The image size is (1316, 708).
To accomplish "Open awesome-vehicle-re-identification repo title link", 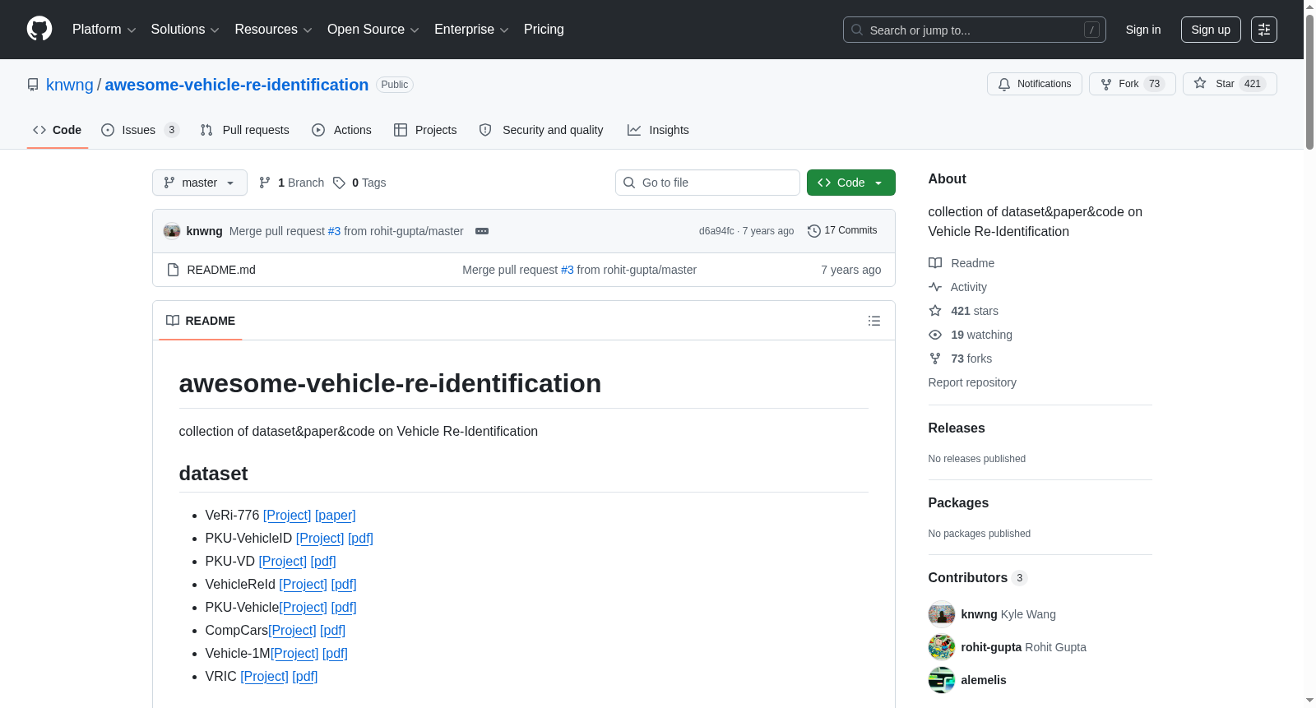I will 236,85.
